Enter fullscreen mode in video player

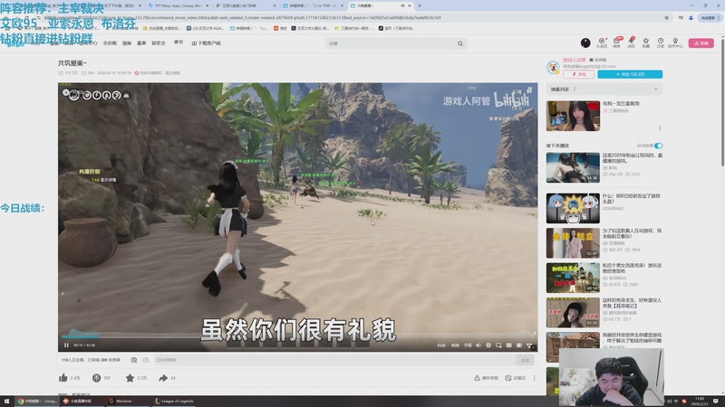point(529,345)
